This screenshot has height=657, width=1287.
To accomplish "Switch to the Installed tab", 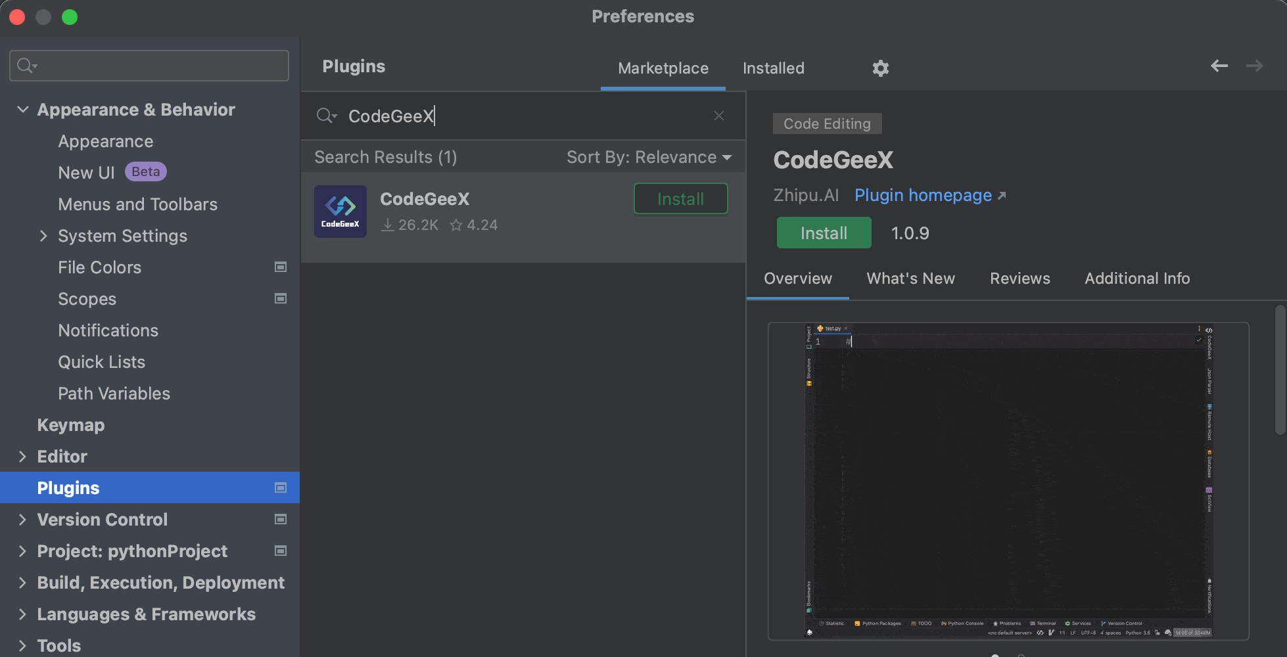I will 773,68.
